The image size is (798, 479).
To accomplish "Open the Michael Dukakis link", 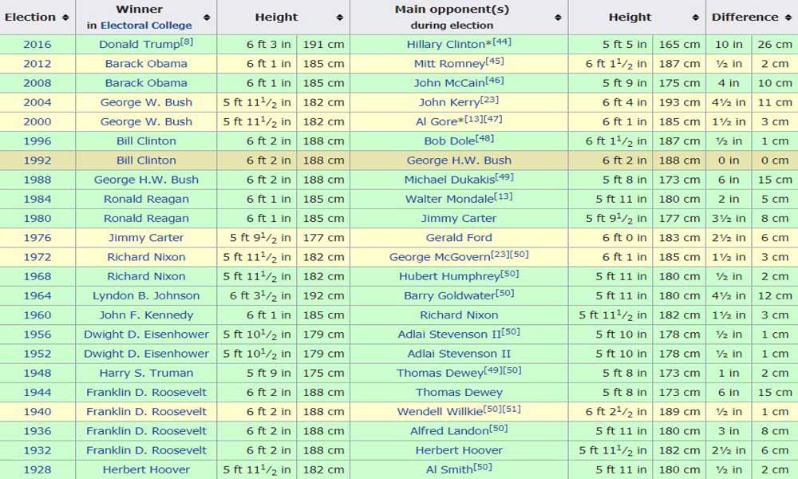I will click(x=449, y=180).
